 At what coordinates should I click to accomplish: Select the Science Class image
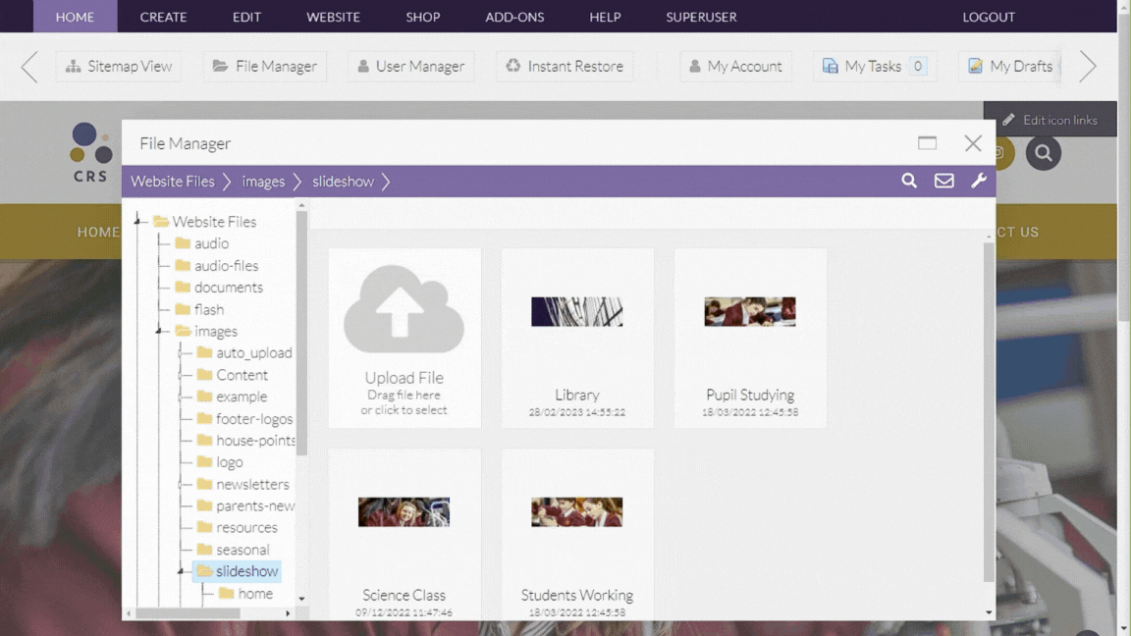404,511
